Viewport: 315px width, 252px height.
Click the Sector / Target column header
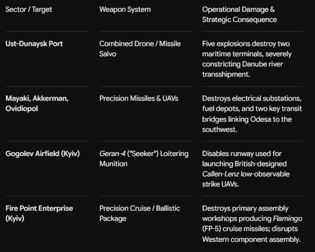click(x=29, y=10)
